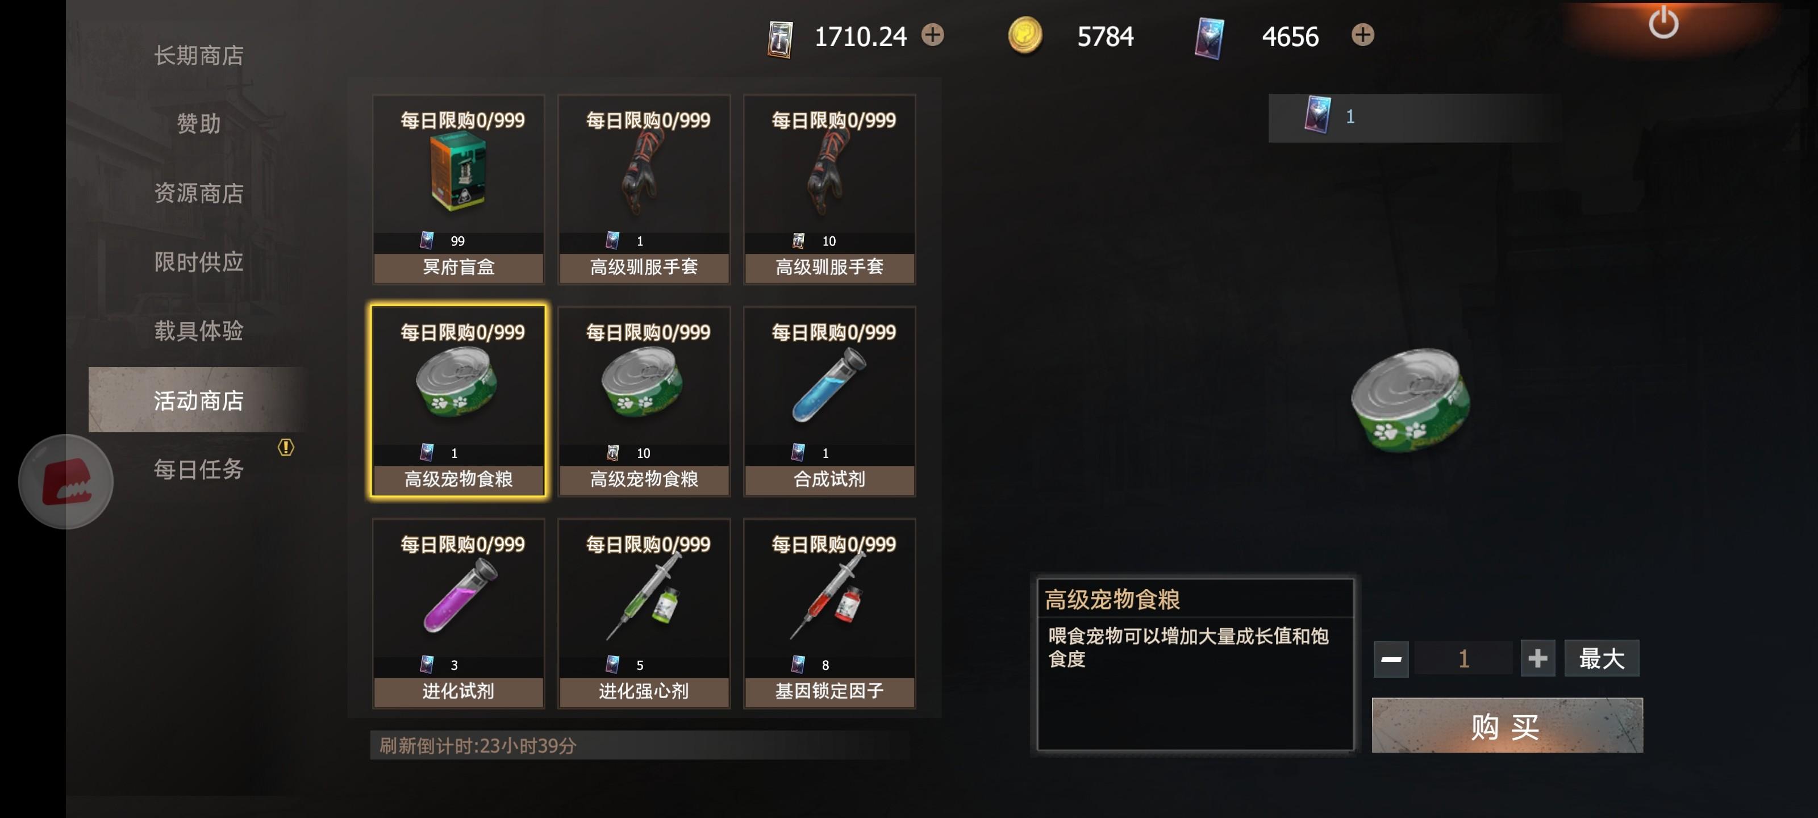The height and width of the screenshot is (818, 1818).
Task: Set quantity to maximum with 最大
Action: point(1602,658)
